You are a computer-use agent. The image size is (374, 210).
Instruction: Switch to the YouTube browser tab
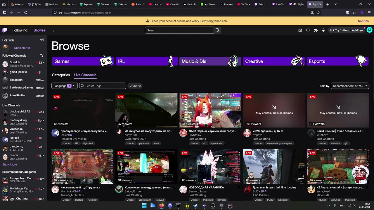click(244, 4)
